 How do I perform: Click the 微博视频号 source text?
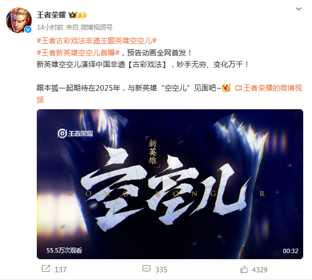pyautogui.click(x=97, y=27)
